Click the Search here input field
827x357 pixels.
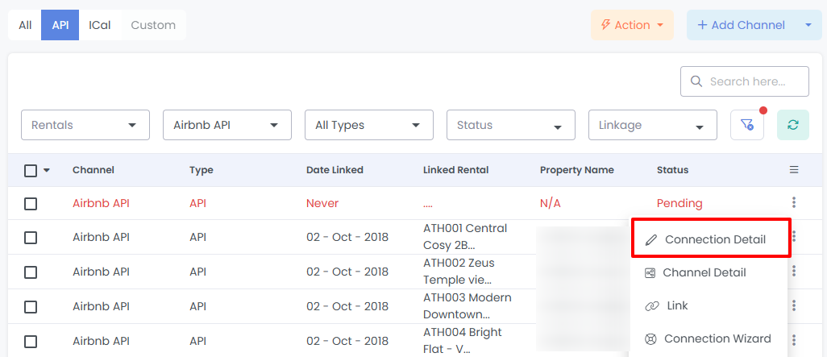[x=754, y=81]
